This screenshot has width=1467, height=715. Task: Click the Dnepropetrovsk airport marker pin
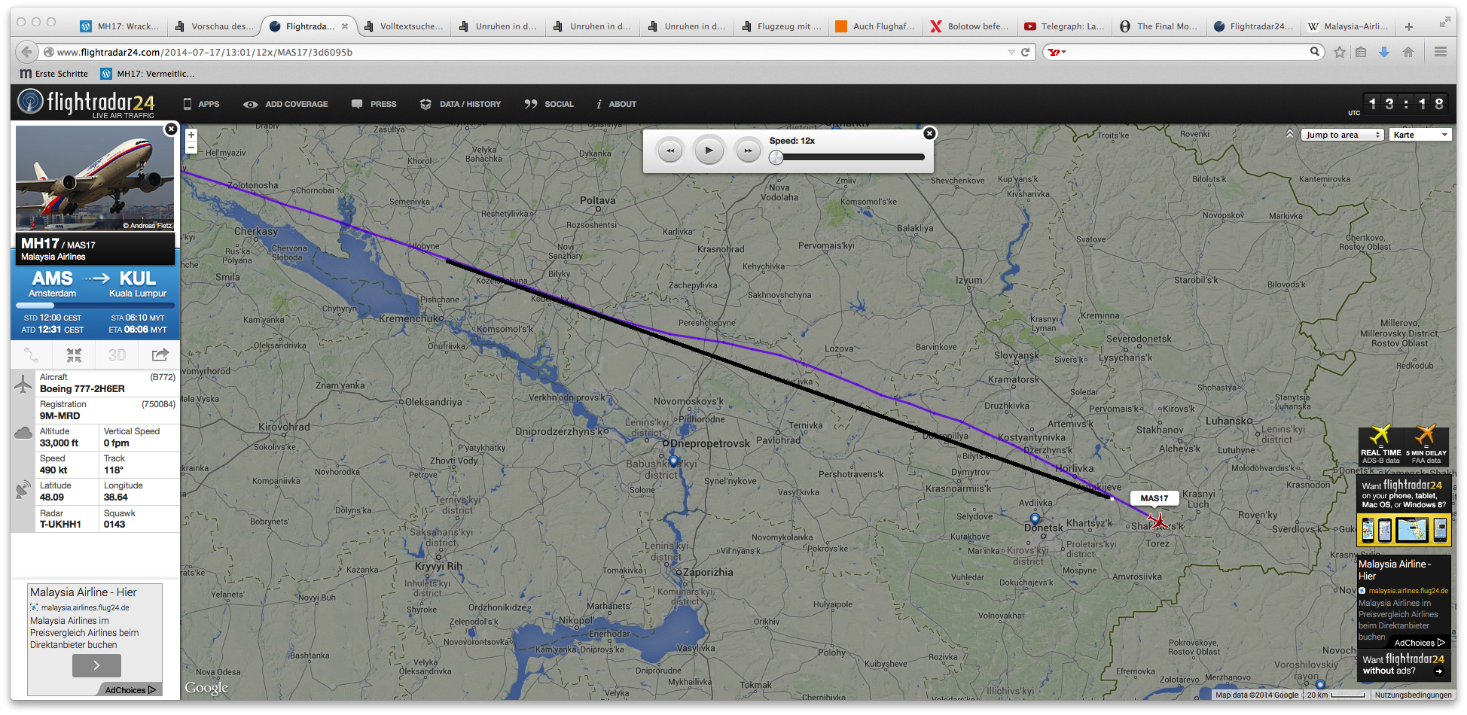(x=673, y=460)
